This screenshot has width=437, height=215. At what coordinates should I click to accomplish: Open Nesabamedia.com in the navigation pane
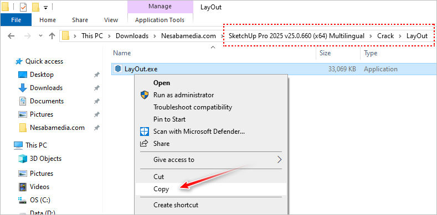click(x=57, y=128)
